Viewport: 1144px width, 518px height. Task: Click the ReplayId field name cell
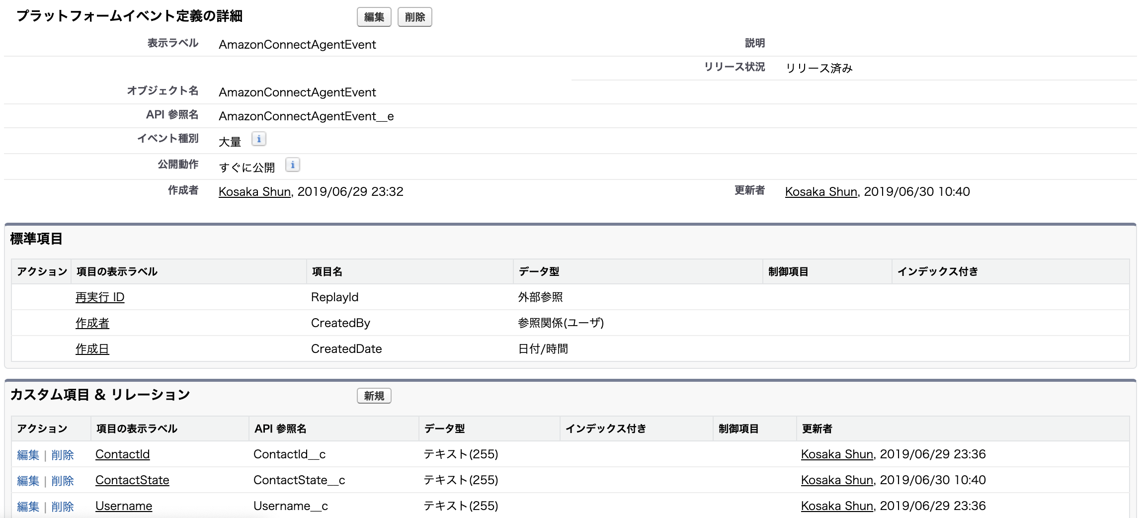[335, 297]
